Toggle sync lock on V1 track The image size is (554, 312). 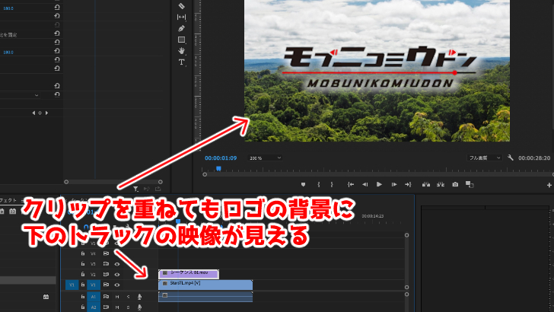coord(106,285)
